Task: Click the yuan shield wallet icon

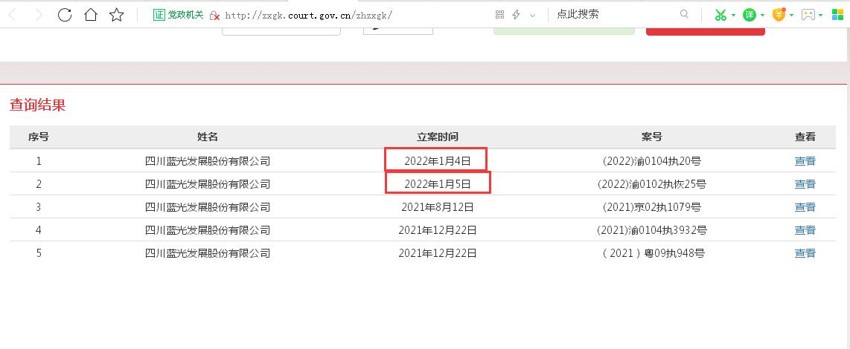Action: click(x=779, y=15)
